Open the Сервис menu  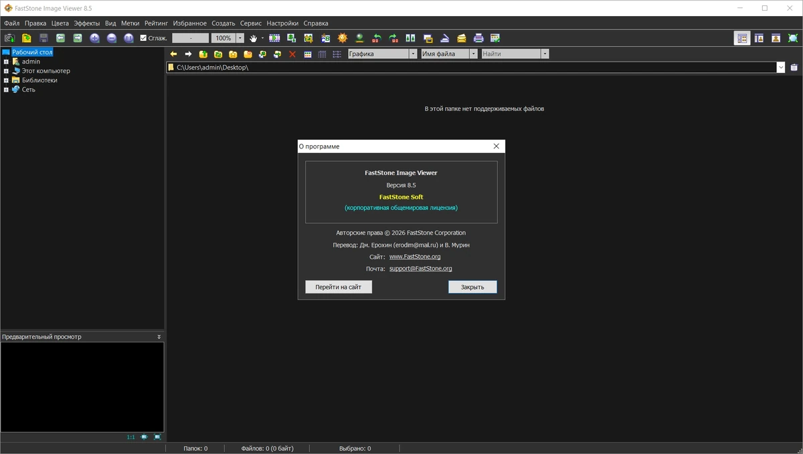251,23
